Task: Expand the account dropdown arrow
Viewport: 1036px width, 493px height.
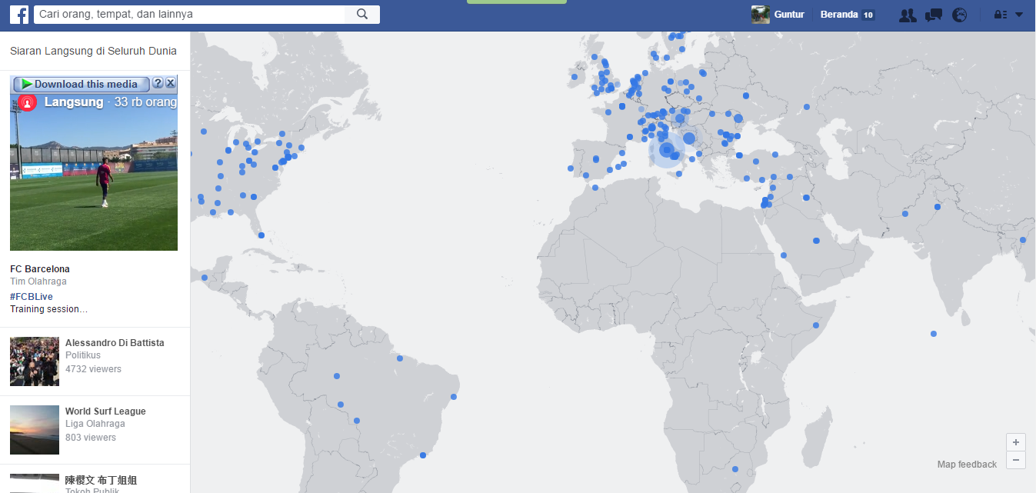Action: pyautogui.click(x=1019, y=15)
